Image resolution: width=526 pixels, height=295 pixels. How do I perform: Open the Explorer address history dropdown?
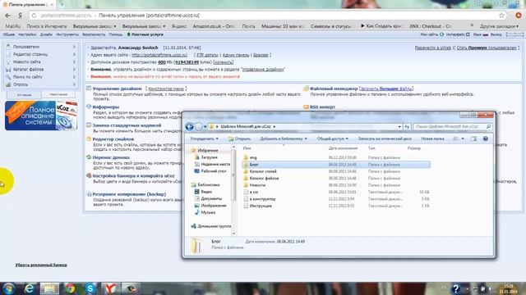coord(399,127)
